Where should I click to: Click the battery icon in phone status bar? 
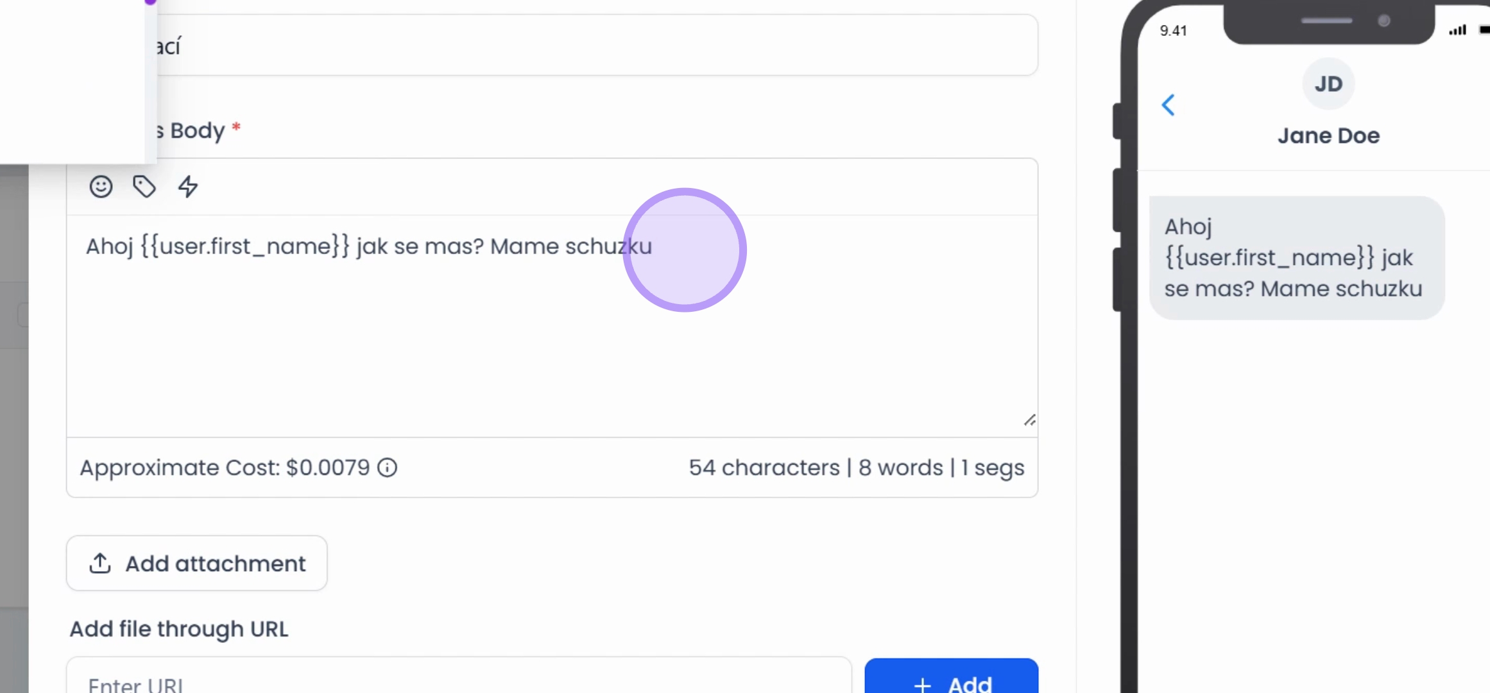click(1484, 30)
